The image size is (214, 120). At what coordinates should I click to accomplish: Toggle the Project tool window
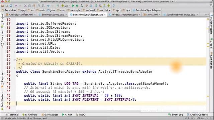pyautogui.click(x=2, y=21)
